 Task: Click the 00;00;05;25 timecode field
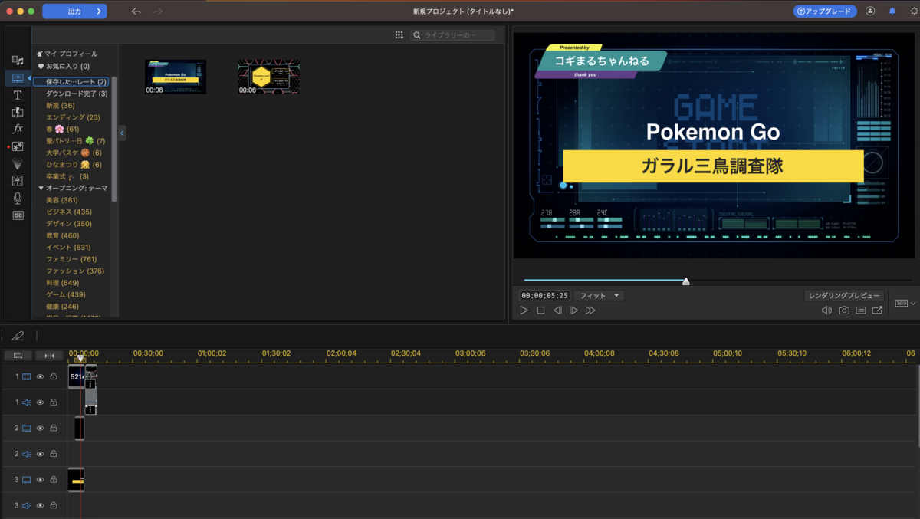545,295
